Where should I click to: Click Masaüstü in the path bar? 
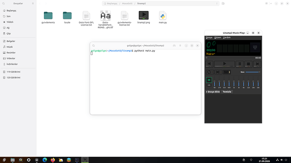pos(127,3)
